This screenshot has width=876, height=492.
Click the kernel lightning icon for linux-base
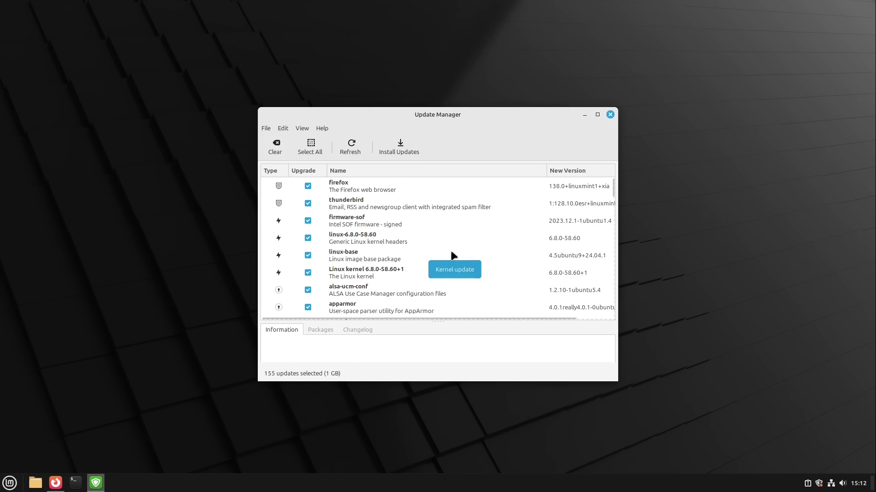coord(279,255)
